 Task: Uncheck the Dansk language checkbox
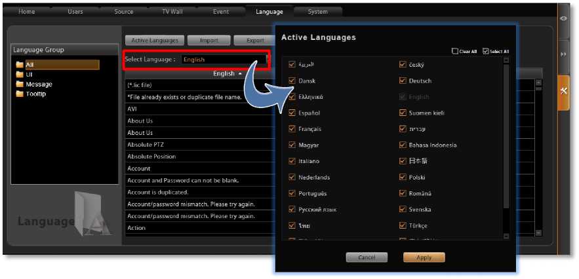pos(292,81)
